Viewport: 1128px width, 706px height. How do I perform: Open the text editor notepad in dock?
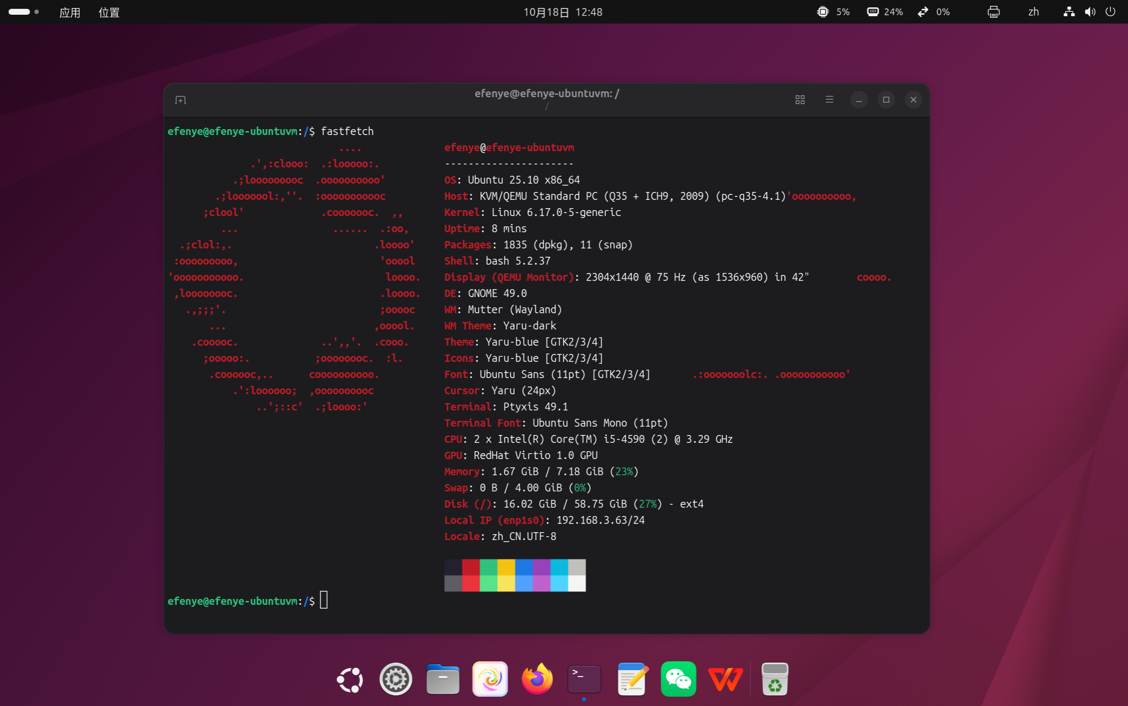pyautogui.click(x=632, y=679)
